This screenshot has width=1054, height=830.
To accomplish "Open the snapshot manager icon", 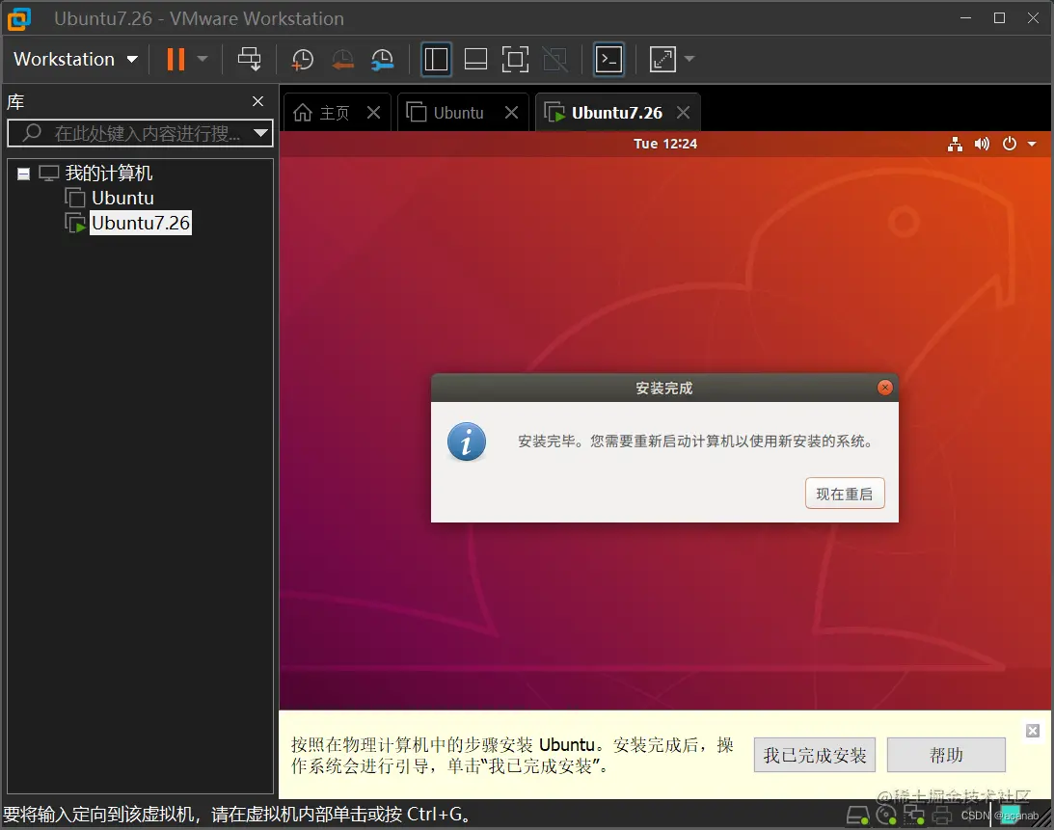I will tap(383, 59).
